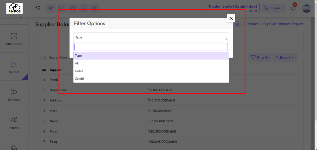This screenshot has width=317, height=150.
Task: Click the receipt note shortcut icon
Action: [84, 8]
